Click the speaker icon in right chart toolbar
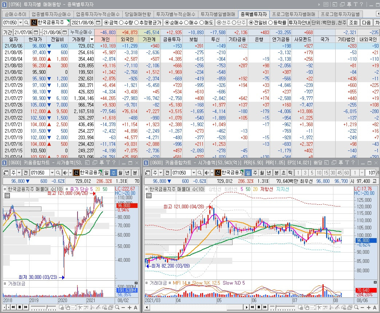 tap(206, 173)
